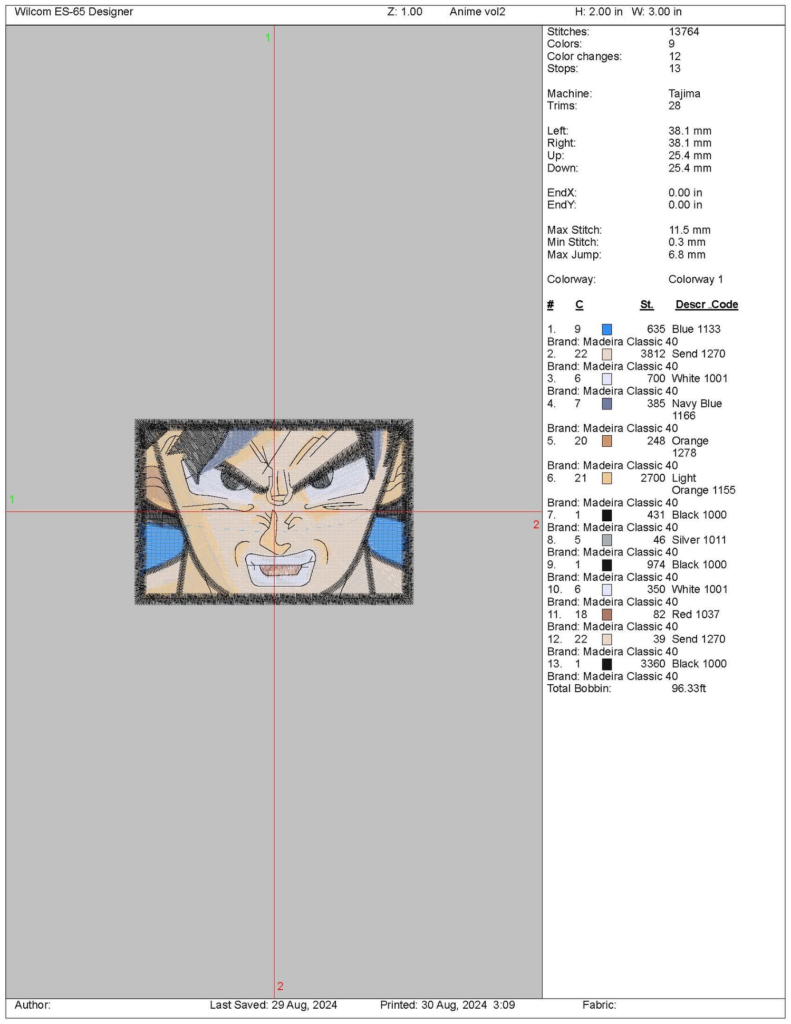This screenshot has height=1024, width=791.
Task: Click the 'Descr' column header
Action: [690, 304]
